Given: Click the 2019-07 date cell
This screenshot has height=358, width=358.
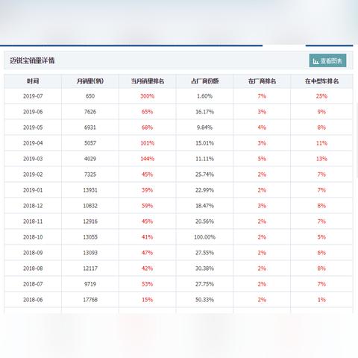Looking at the screenshot, I should (33, 96).
